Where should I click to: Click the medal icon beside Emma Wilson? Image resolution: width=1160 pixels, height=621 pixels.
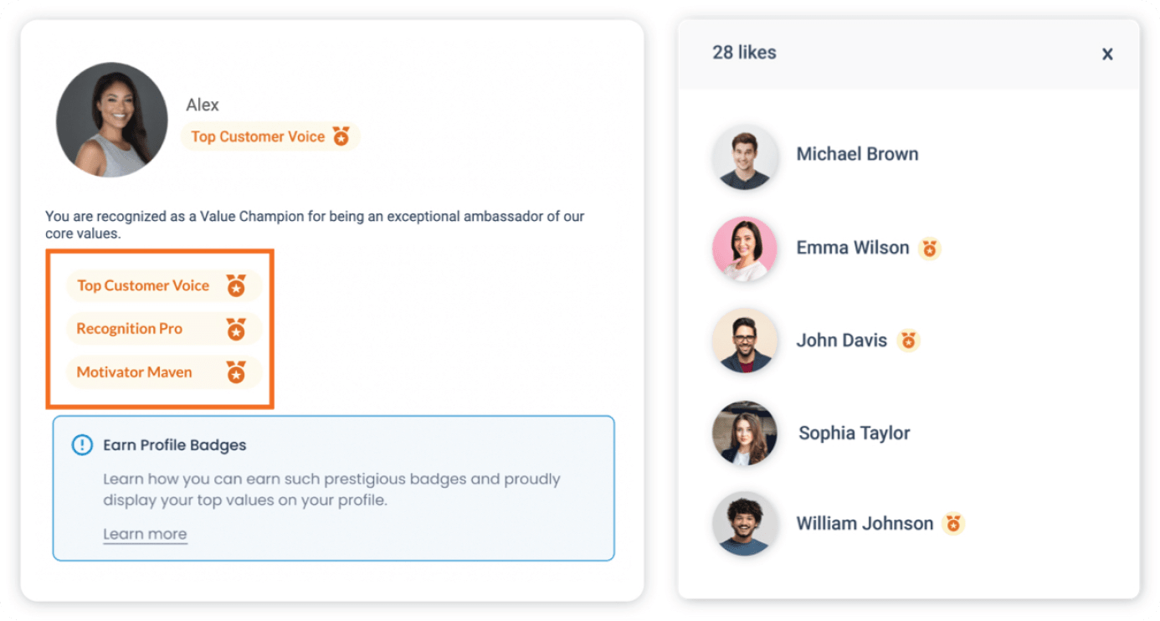(929, 249)
